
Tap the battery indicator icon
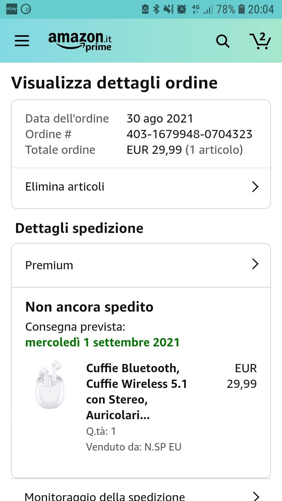click(242, 9)
